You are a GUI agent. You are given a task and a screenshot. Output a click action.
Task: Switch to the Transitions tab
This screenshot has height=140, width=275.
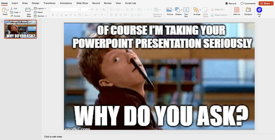click(49, 3)
